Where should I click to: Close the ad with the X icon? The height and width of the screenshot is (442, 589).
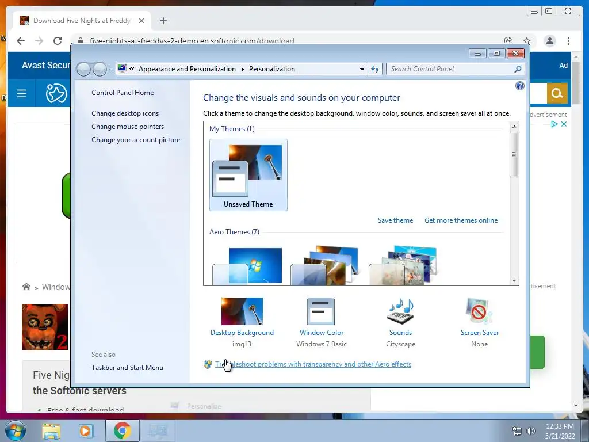564,124
